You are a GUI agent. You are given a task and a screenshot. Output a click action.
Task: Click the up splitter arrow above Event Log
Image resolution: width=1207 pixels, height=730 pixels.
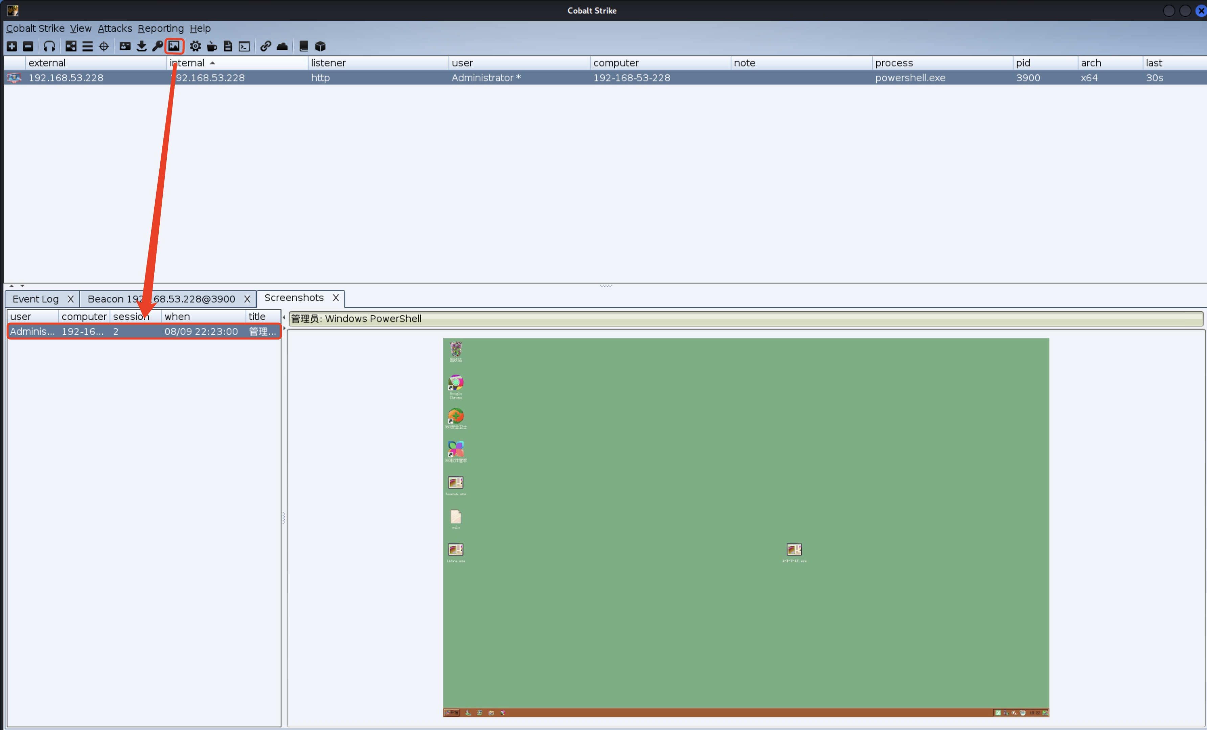(x=11, y=286)
